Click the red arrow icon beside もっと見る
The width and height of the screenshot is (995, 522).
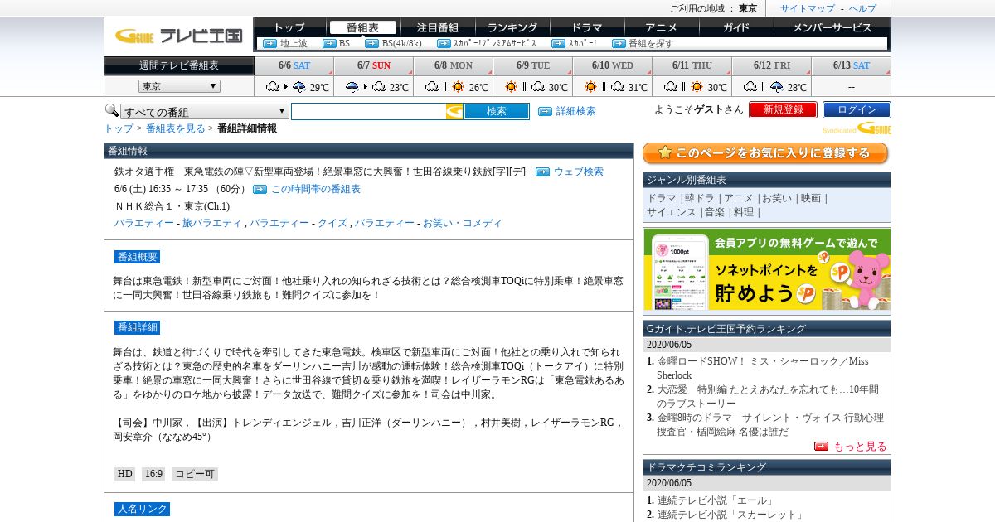(821, 446)
